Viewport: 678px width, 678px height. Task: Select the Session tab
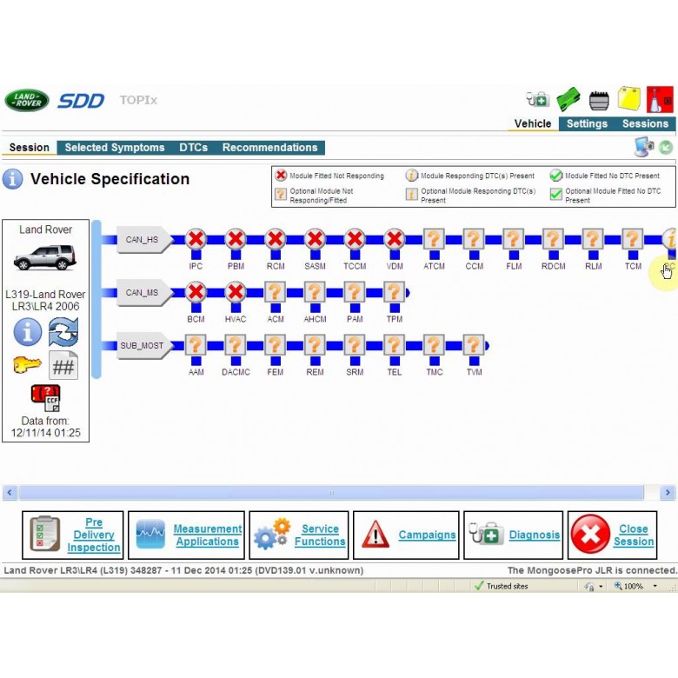[29, 148]
